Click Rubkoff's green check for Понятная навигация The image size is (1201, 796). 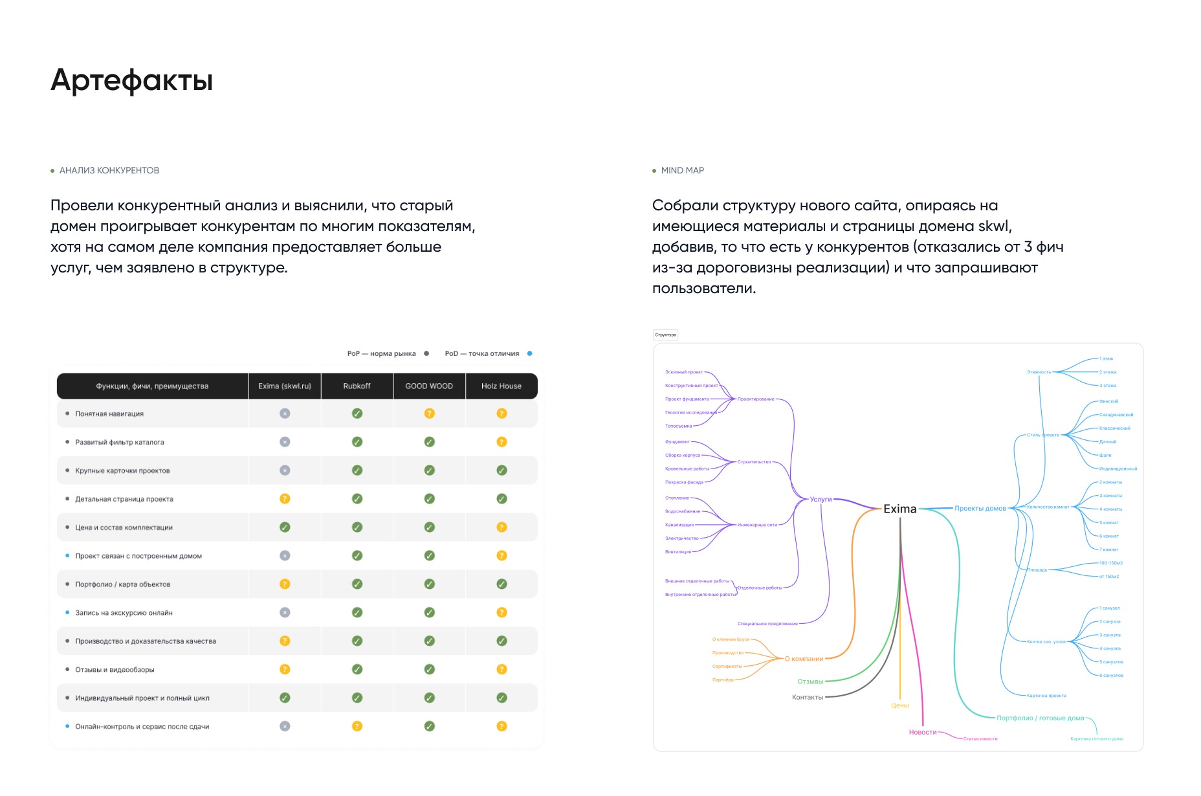pyautogui.click(x=357, y=414)
